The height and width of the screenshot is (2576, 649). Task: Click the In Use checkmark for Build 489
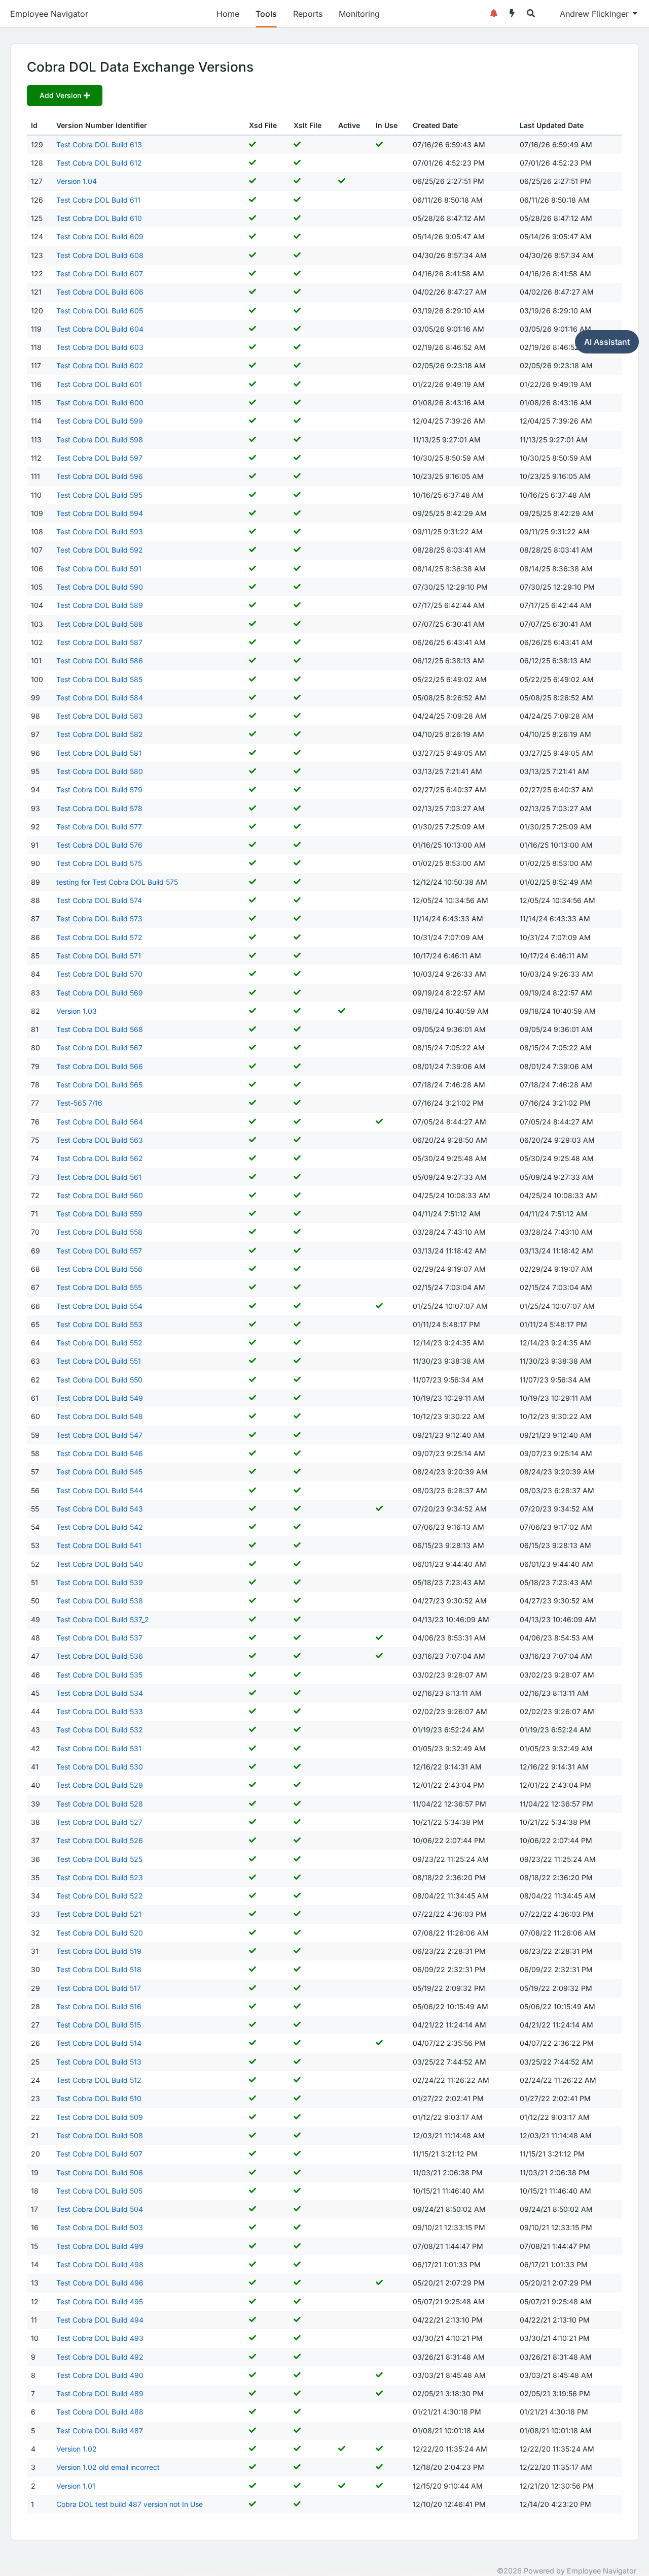pyautogui.click(x=379, y=2393)
